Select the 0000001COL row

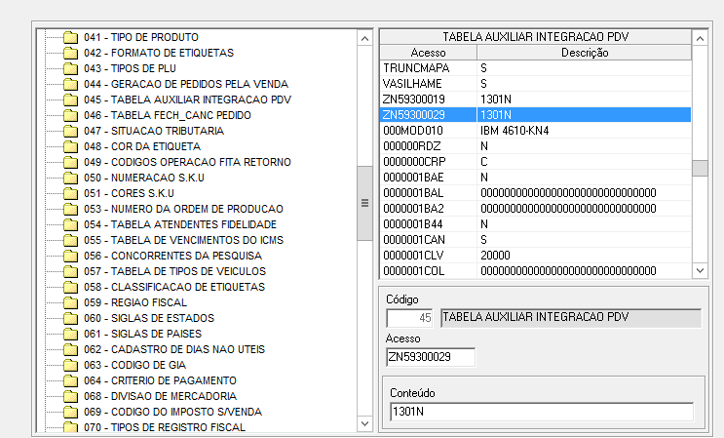coord(536,271)
